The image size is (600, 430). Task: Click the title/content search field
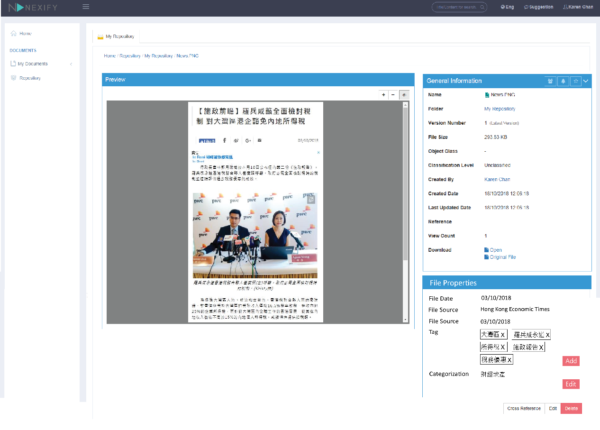456,7
